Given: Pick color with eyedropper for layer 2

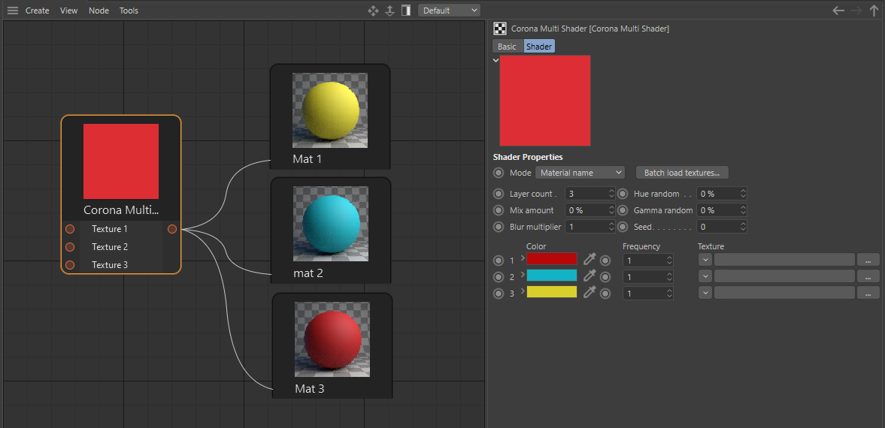Looking at the screenshot, I should point(589,276).
